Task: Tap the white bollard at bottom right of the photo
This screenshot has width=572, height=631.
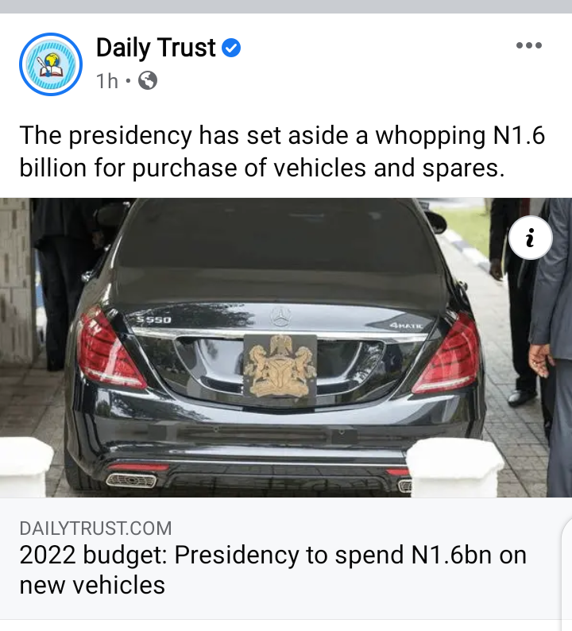Action: coord(454,467)
